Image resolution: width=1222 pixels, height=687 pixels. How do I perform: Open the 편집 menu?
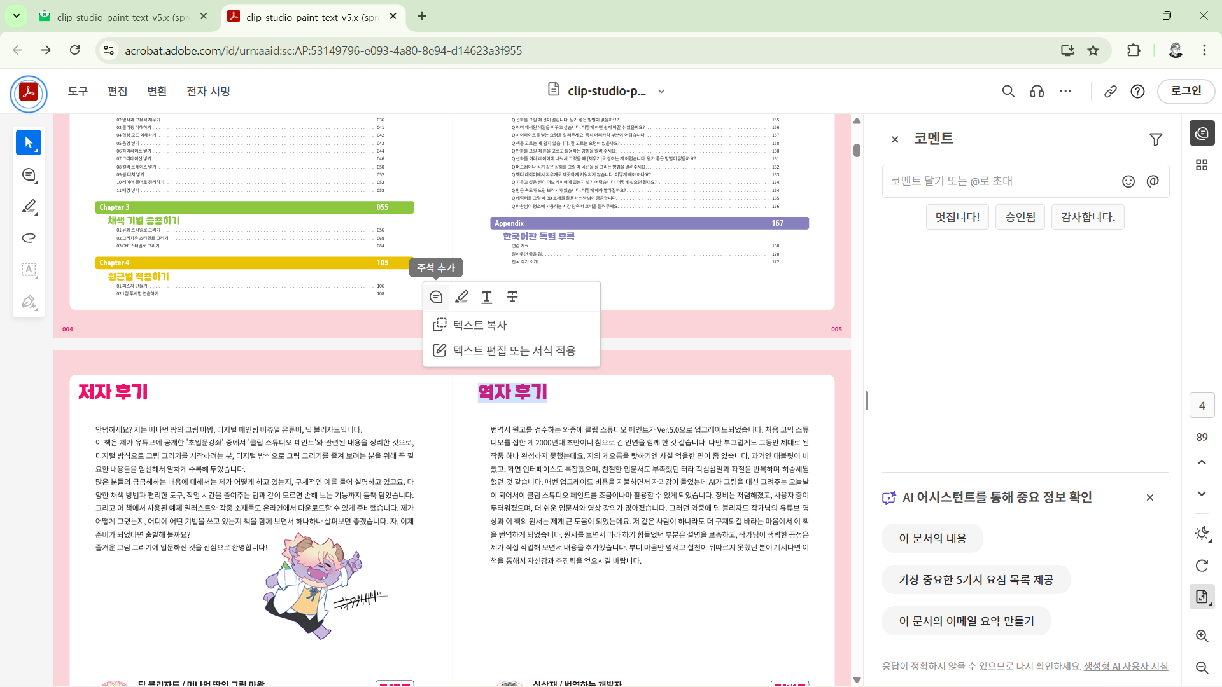coord(117,91)
